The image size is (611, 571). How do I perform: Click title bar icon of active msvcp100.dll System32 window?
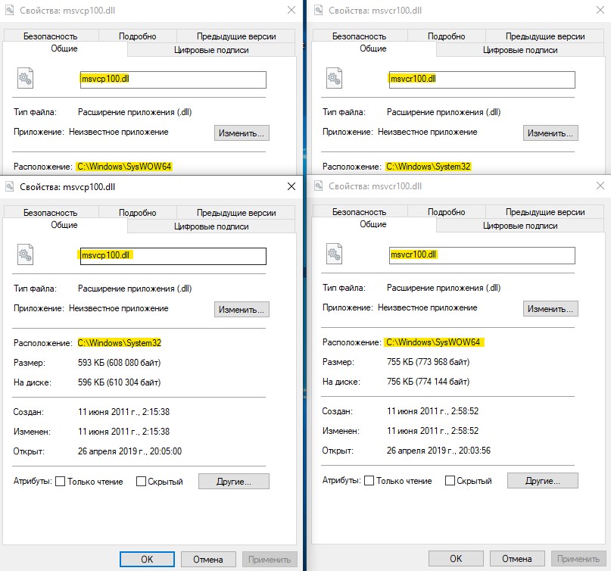coord(10,186)
